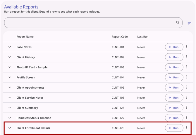This screenshot has width=196, height=135.
Task: Click the CLNT-102 report code
Action: pos(118,57)
